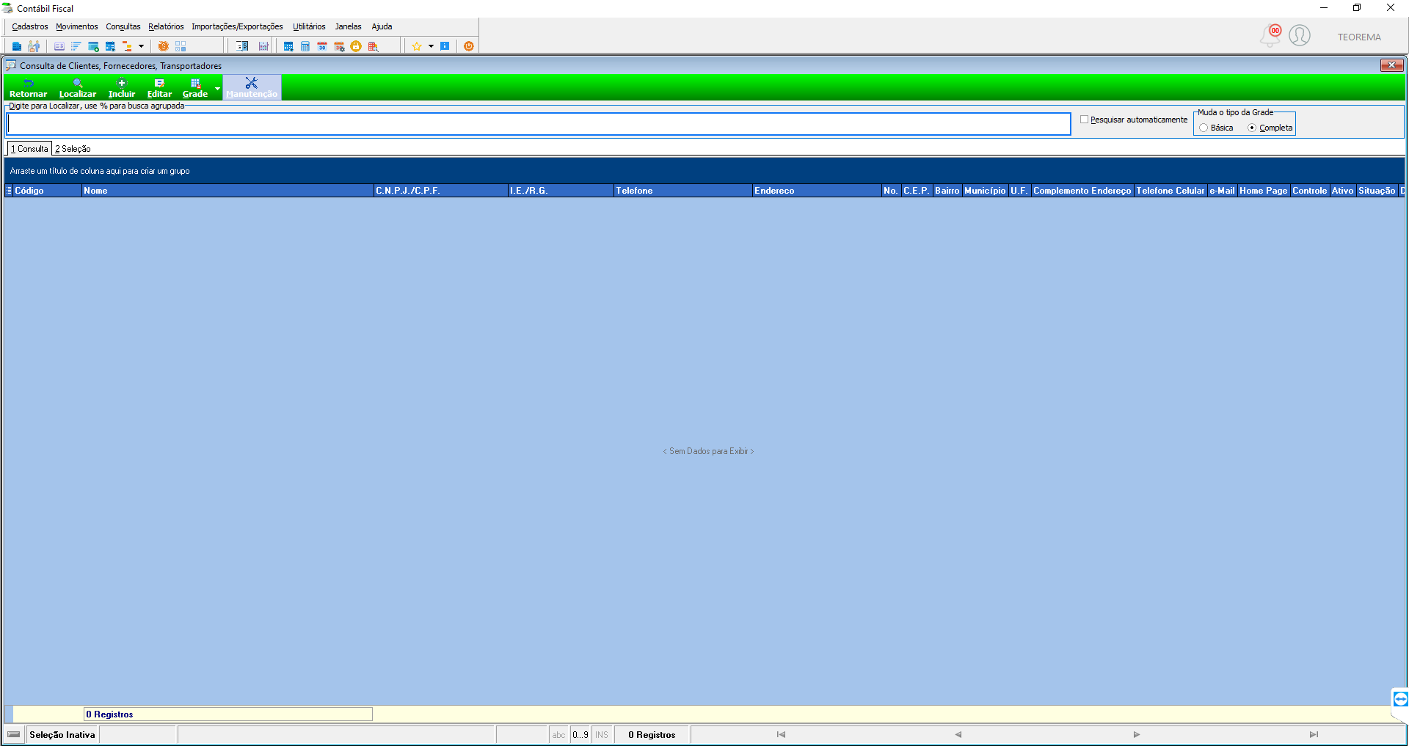Click the blue info square icon
This screenshot has height=746, width=1409.
(445, 46)
